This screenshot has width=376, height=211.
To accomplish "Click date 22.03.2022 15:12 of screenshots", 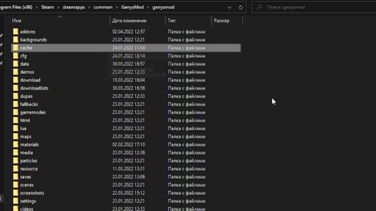I will pyautogui.click(x=129, y=193).
